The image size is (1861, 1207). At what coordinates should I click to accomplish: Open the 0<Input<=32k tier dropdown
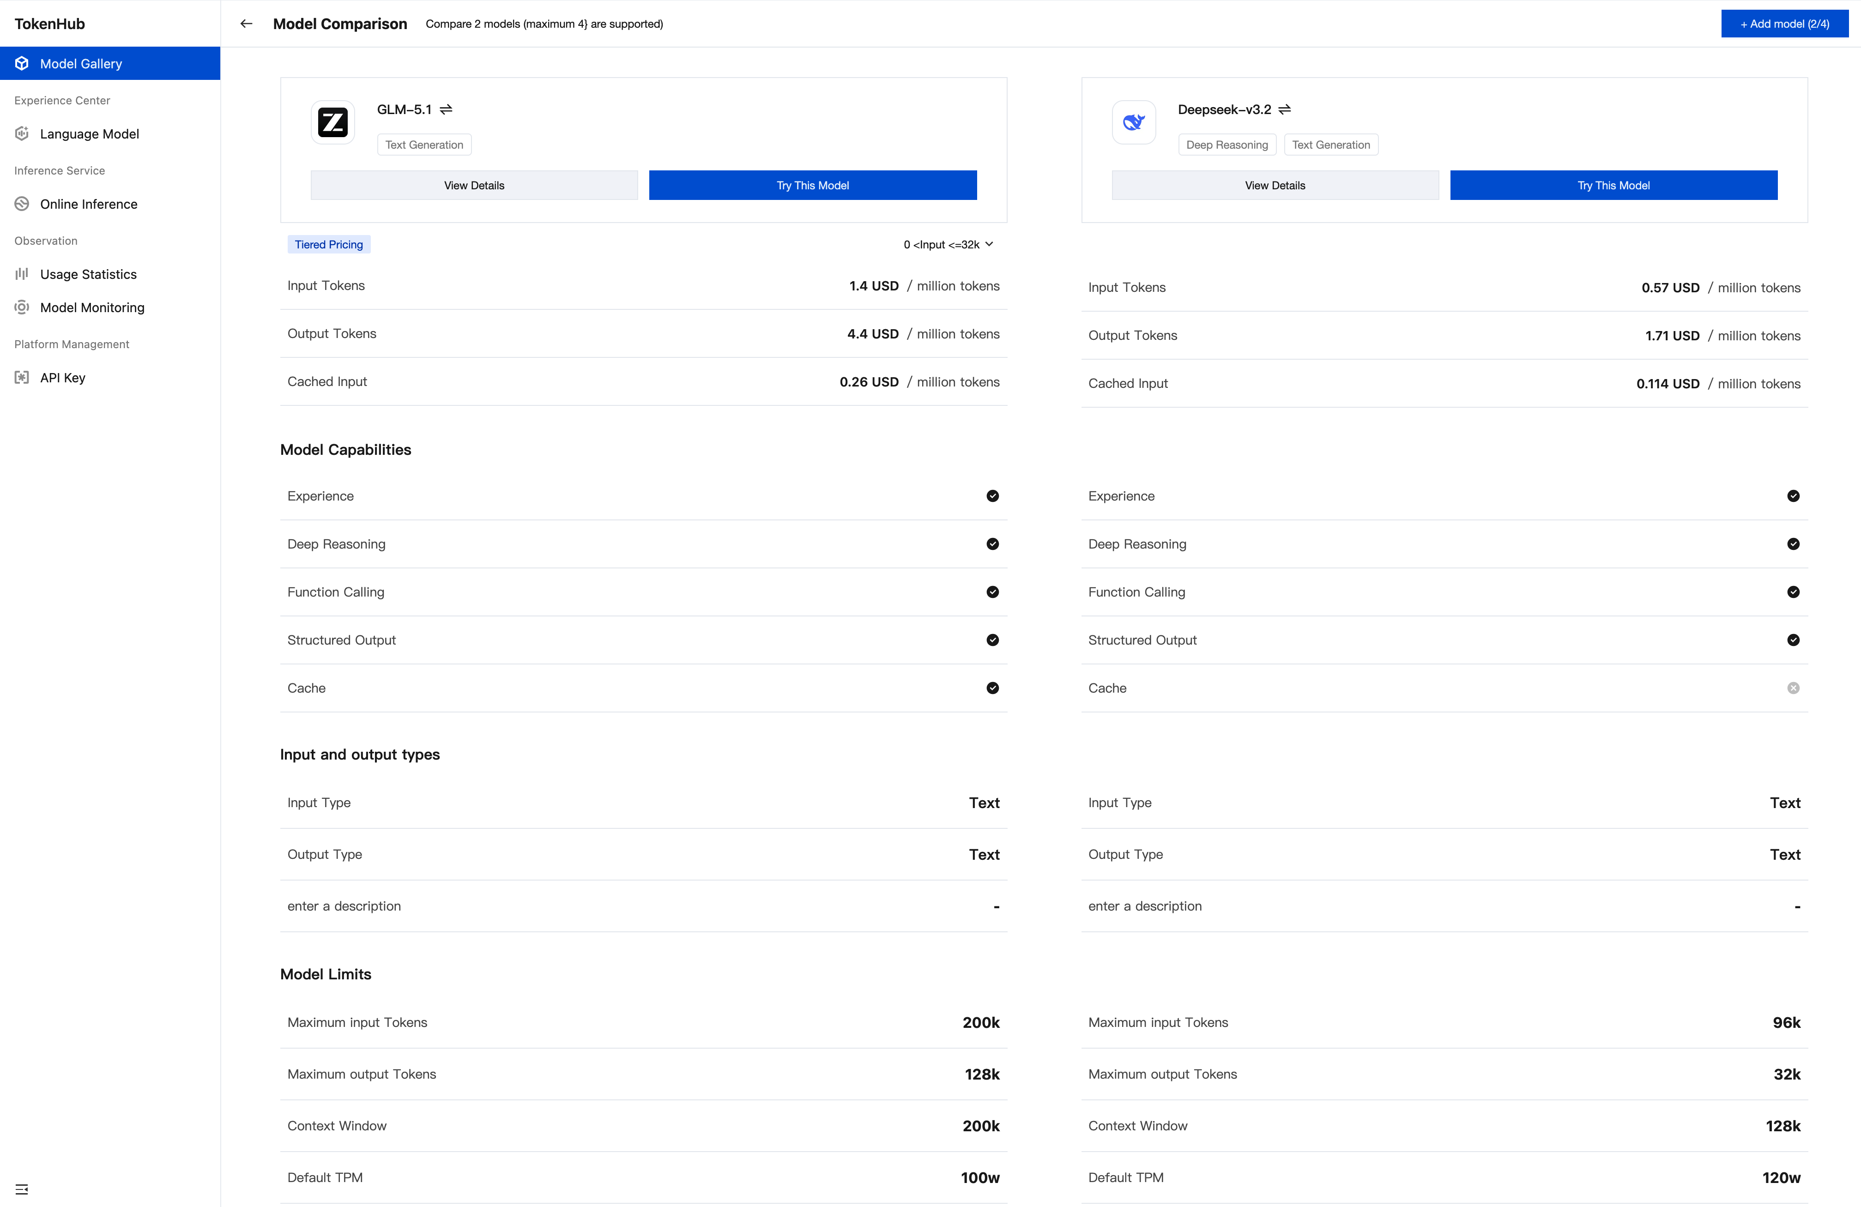click(x=948, y=245)
